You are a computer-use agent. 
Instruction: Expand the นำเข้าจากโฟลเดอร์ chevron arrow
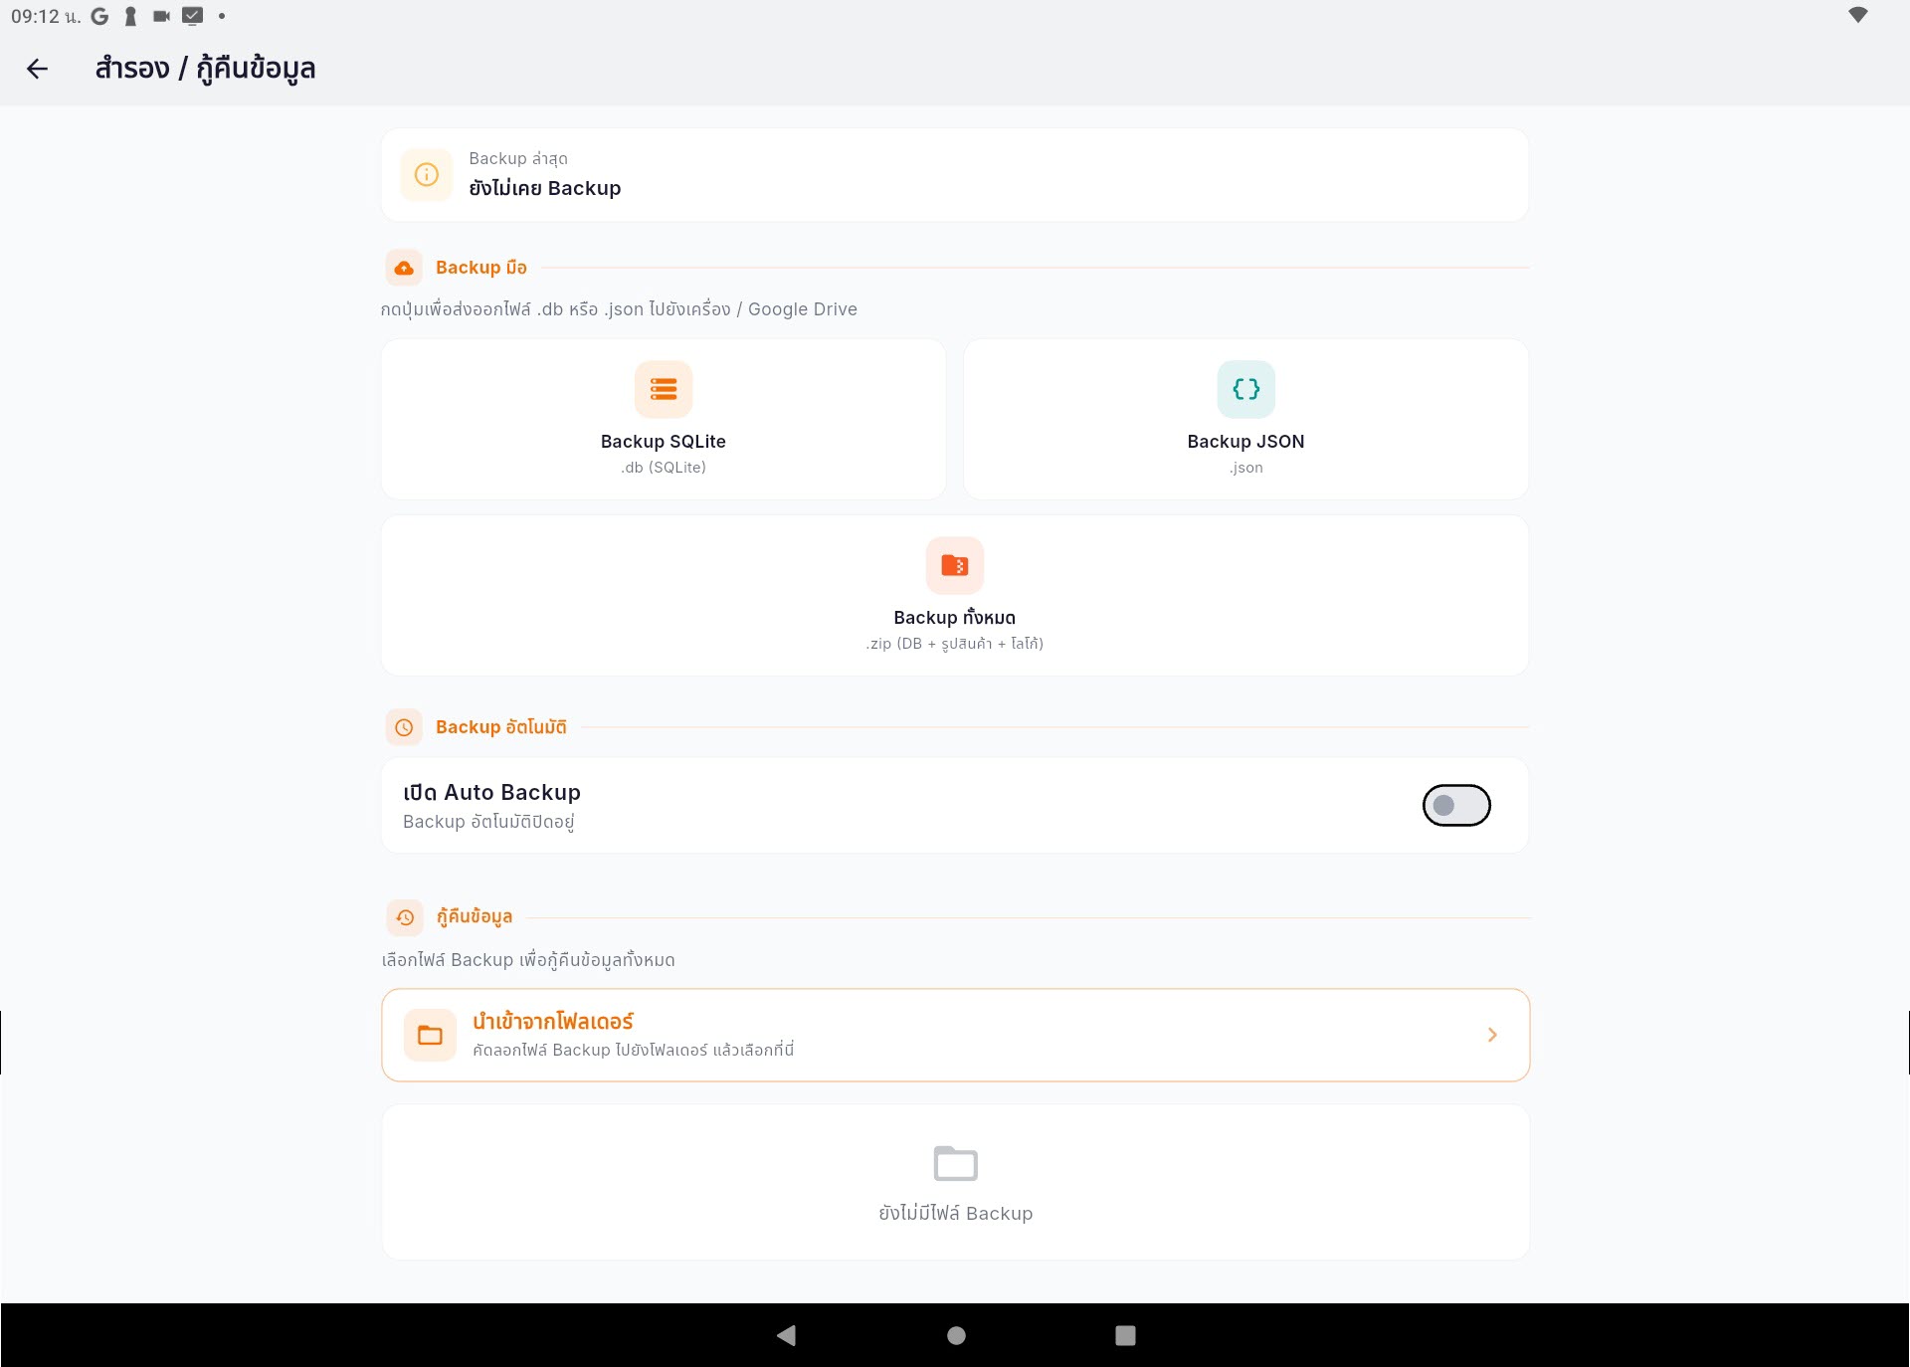click(x=1491, y=1035)
